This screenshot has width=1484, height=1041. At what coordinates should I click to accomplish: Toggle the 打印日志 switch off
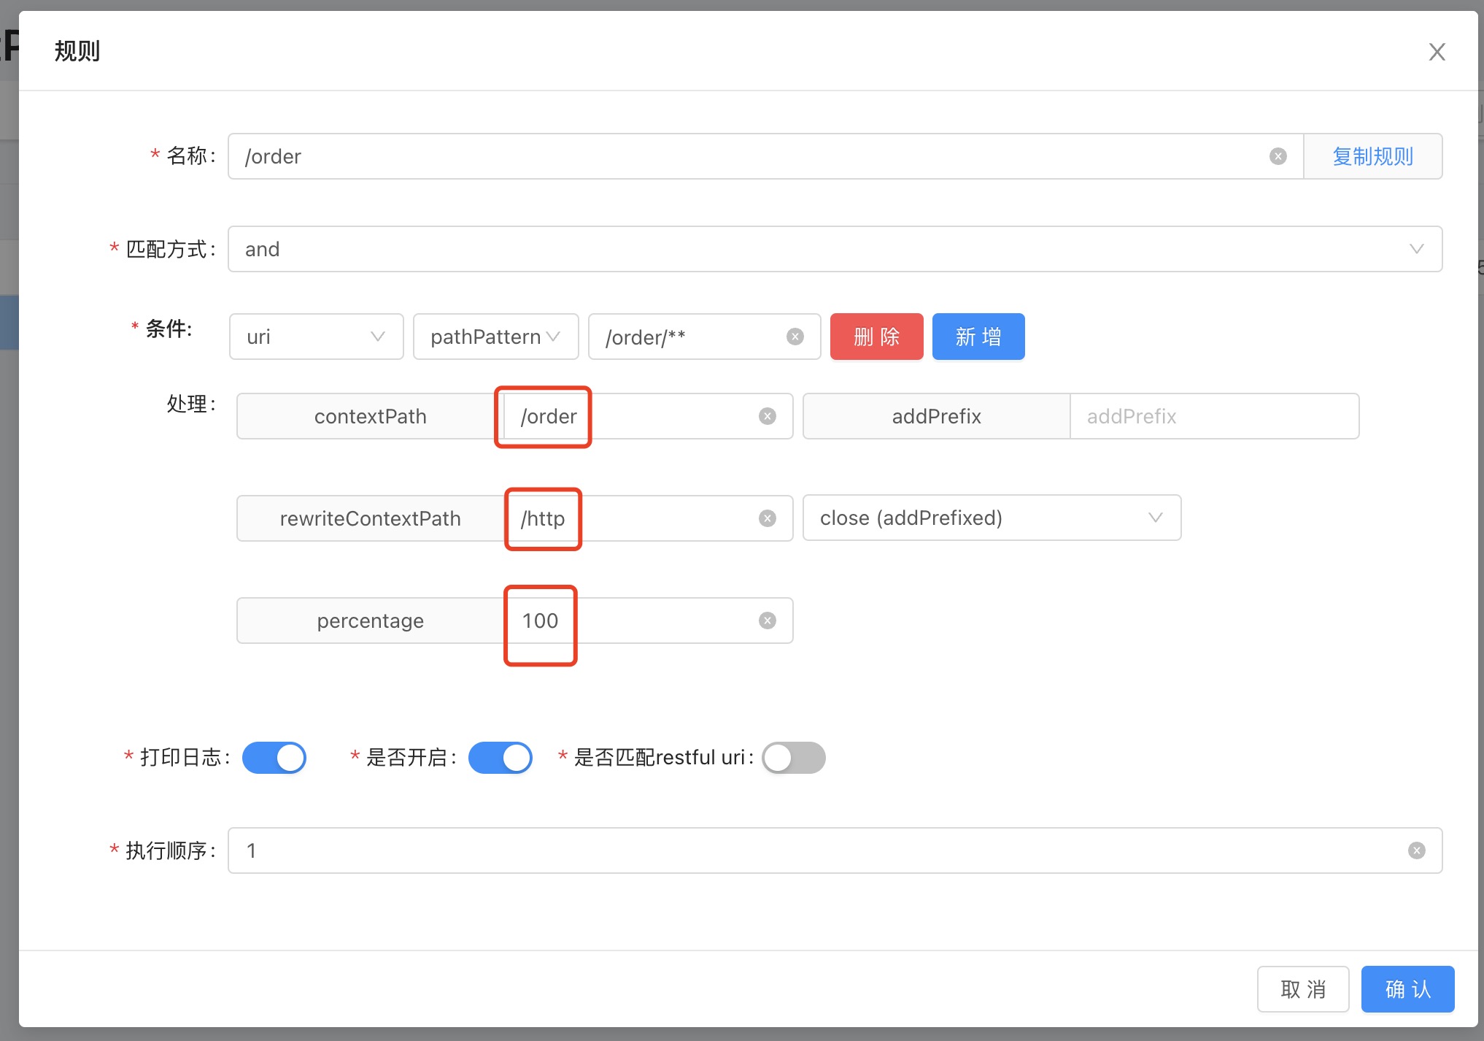[x=274, y=758]
